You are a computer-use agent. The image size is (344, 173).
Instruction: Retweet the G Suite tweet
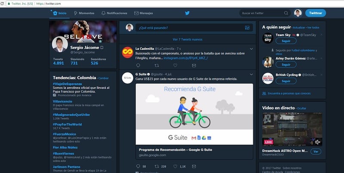[x=157, y=167]
